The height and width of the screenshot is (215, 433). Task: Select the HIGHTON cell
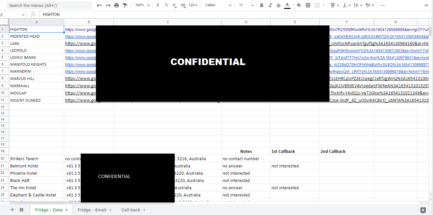pyautogui.click(x=37, y=29)
